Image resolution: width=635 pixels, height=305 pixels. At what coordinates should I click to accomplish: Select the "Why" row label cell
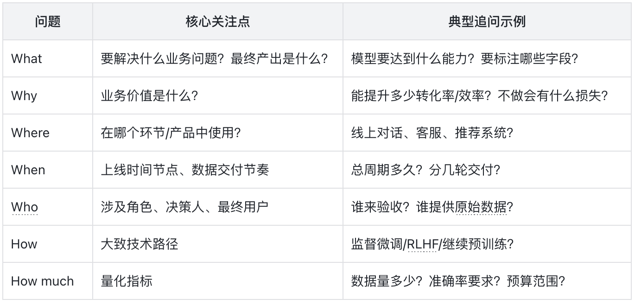pyautogui.click(x=24, y=96)
